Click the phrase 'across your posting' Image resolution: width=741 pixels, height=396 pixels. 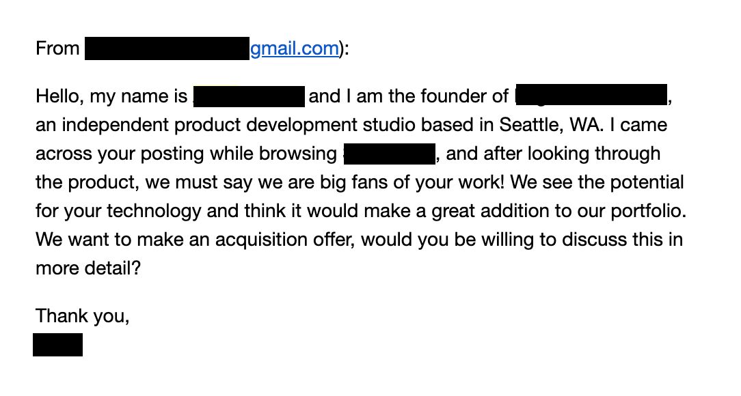pyautogui.click(x=120, y=154)
